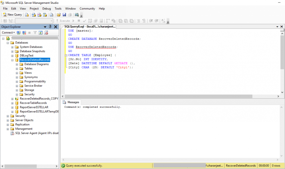Open the Tools menu

tap(58, 9)
